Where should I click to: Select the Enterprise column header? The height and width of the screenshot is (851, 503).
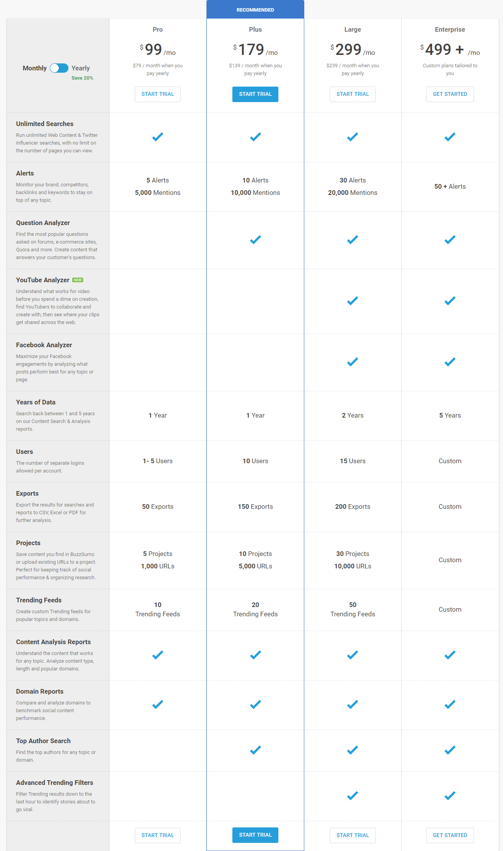pyautogui.click(x=450, y=29)
